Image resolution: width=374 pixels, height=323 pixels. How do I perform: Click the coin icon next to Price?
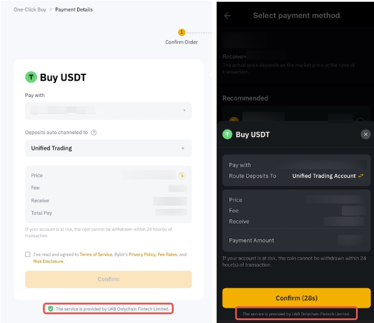pyautogui.click(x=182, y=175)
